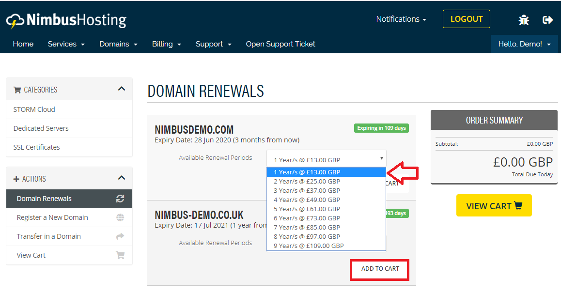
Task: Click the Expiry Date: 28 Jun 2020 text
Action: point(227,140)
